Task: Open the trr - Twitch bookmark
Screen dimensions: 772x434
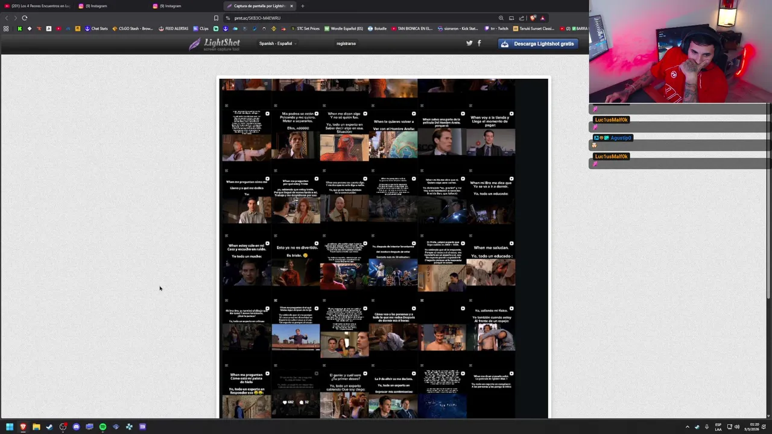Action: click(496, 28)
